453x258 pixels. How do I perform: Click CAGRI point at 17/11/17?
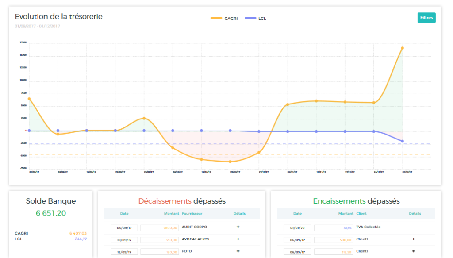[x=345, y=102]
